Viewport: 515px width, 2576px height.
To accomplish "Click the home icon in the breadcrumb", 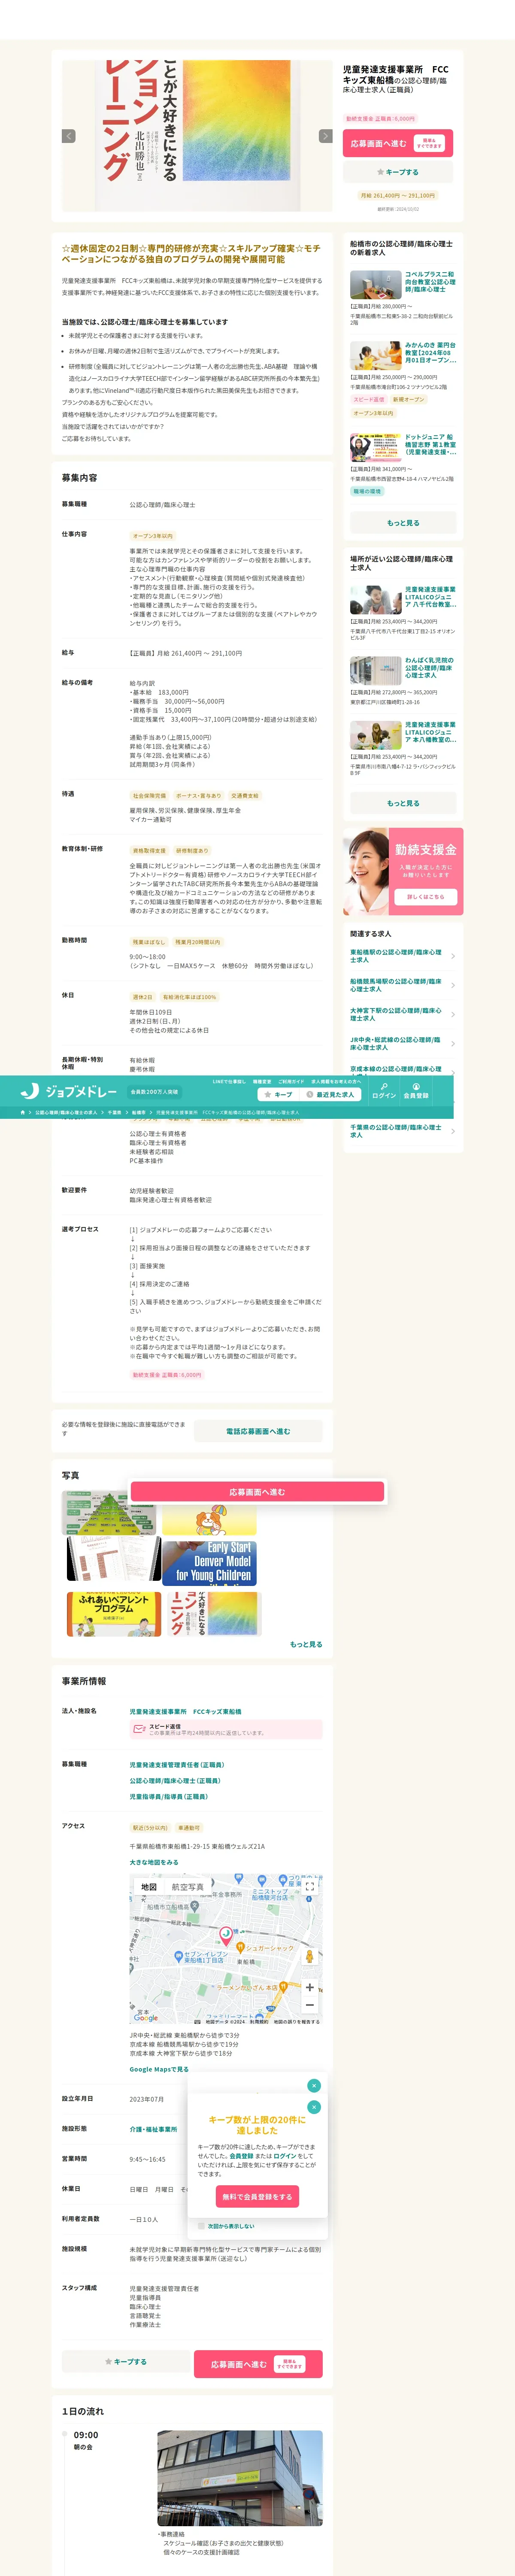I will tap(23, 1112).
